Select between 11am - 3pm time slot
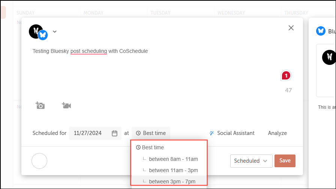The height and width of the screenshot is (189, 336). click(x=169, y=170)
